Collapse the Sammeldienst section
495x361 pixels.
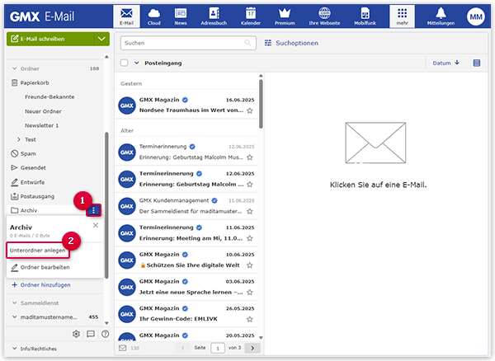click(15, 303)
